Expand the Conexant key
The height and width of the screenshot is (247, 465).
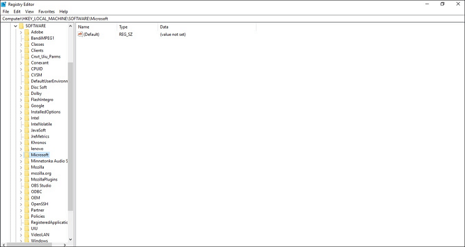(x=21, y=63)
